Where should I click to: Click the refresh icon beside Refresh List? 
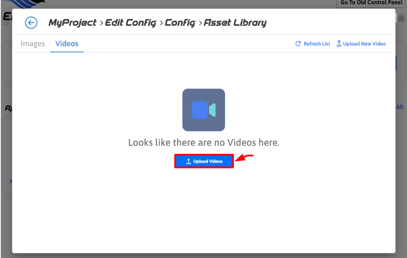[298, 44]
